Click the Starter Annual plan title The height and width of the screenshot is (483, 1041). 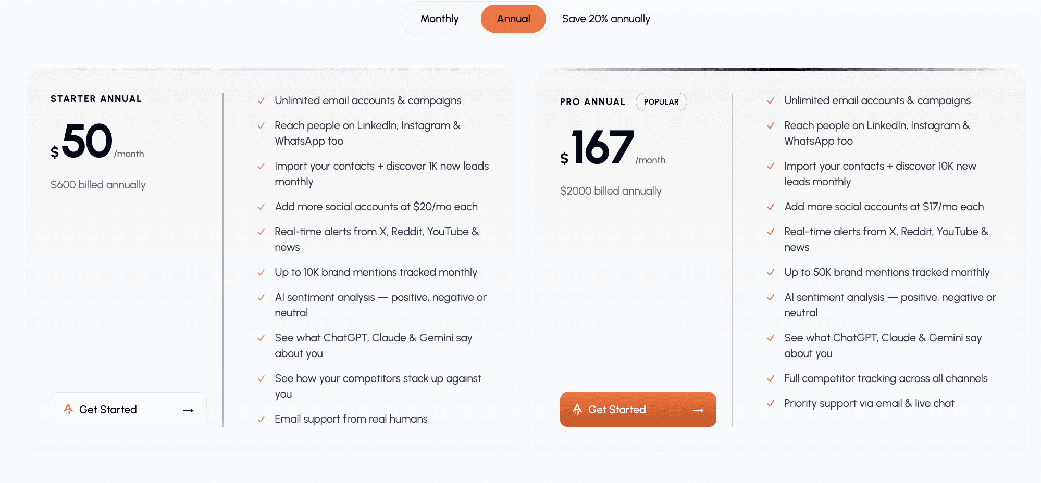pos(96,99)
